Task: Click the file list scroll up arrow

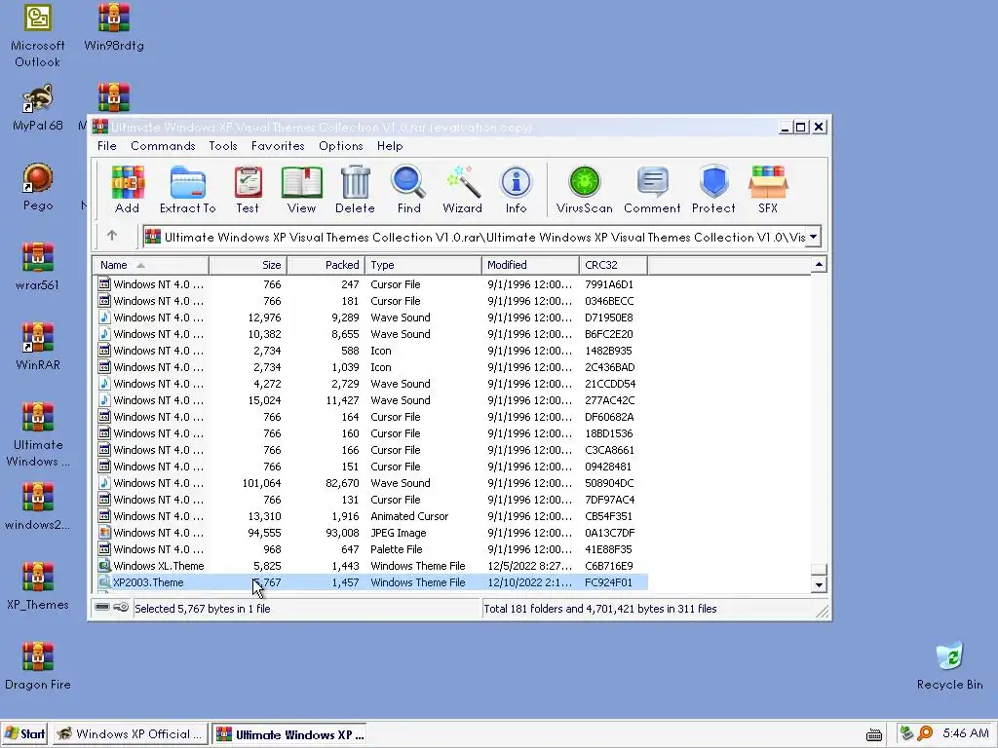Action: (x=819, y=264)
